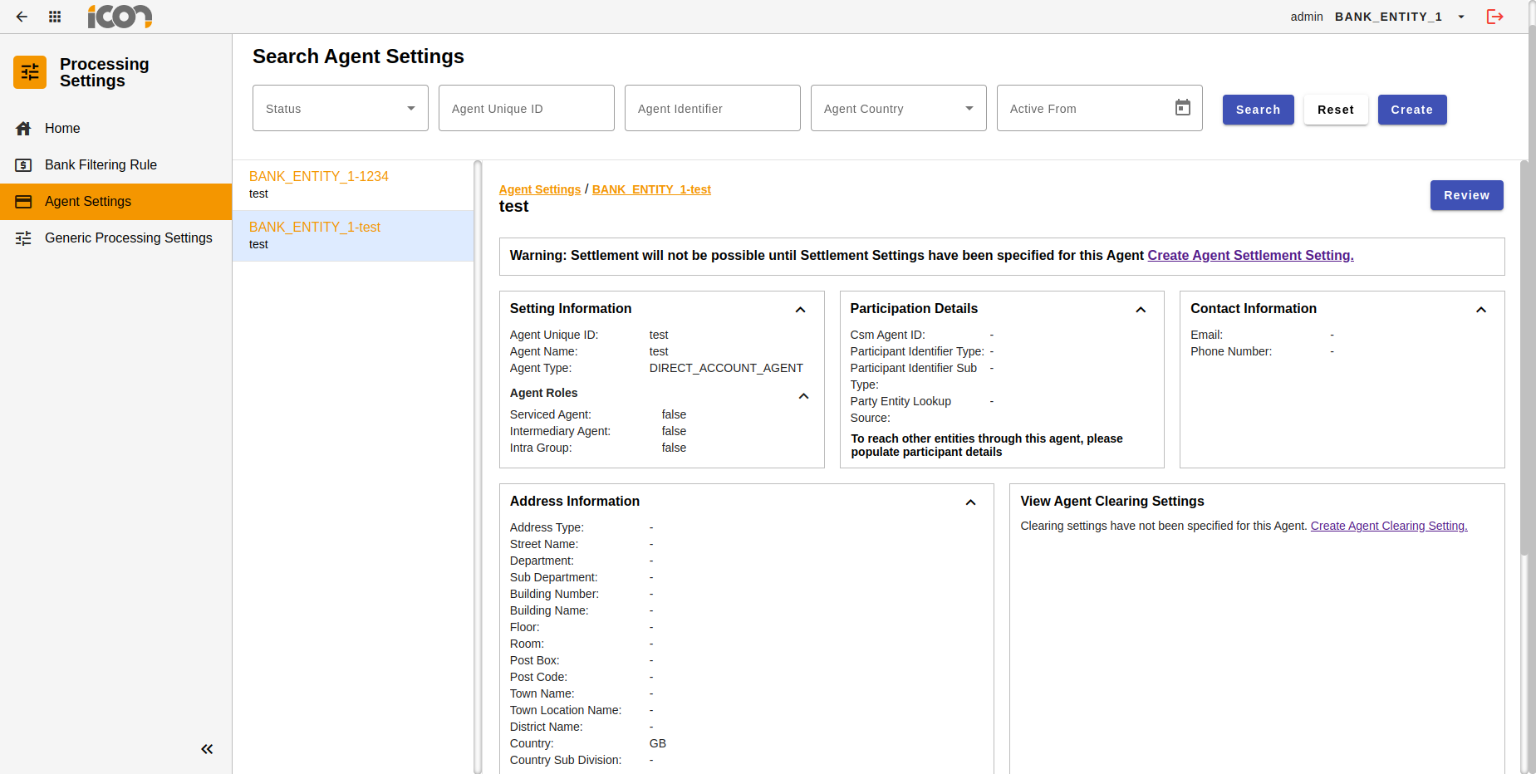Collapse sidebar with double chevron icon

[x=207, y=749]
